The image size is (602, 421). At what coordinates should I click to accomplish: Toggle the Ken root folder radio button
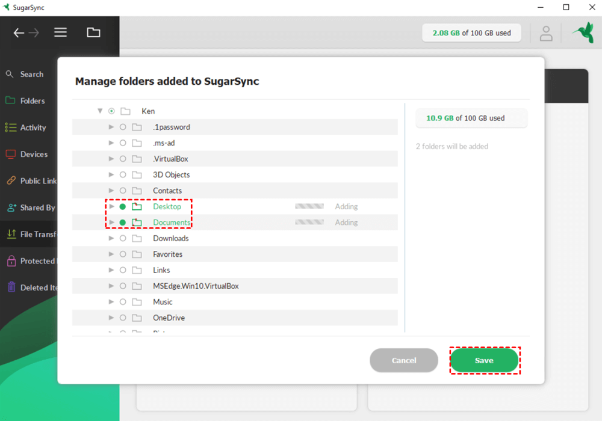(111, 111)
